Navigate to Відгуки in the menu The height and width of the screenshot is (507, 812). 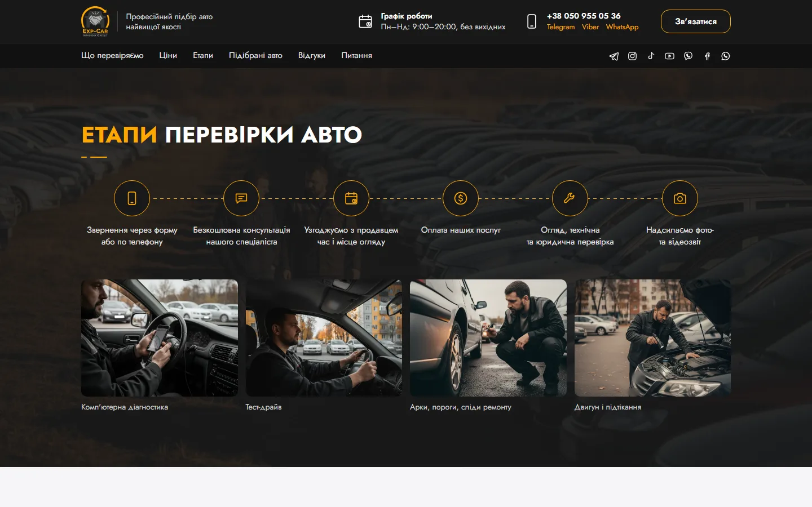(312, 55)
